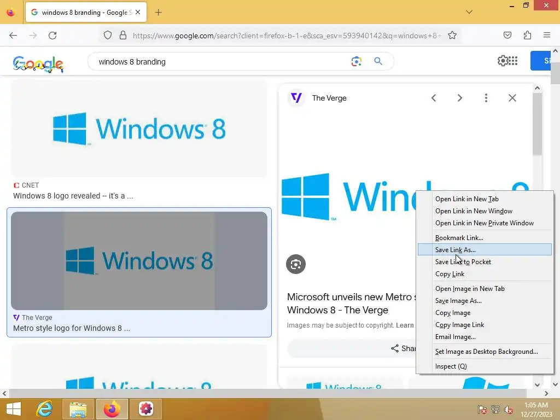
Task: Click the 'Learn' more copyright link
Action: click(x=405, y=325)
